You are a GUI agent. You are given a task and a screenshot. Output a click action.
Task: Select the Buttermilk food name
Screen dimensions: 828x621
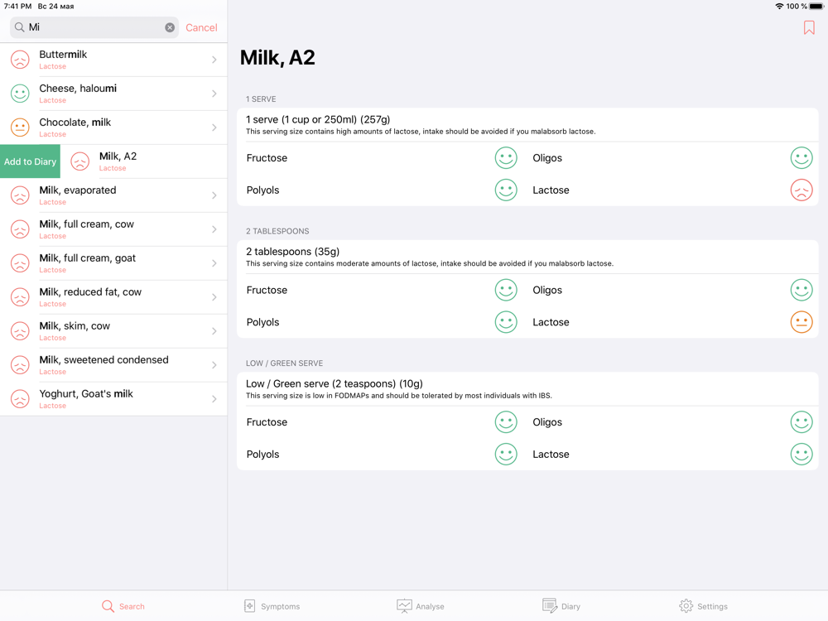(x=63, y=55)
